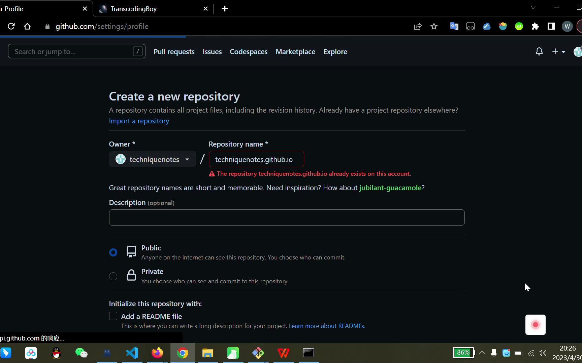Open Firefox from the taskbar
Viewport: 582px width, 363px height.
[157, 353]
